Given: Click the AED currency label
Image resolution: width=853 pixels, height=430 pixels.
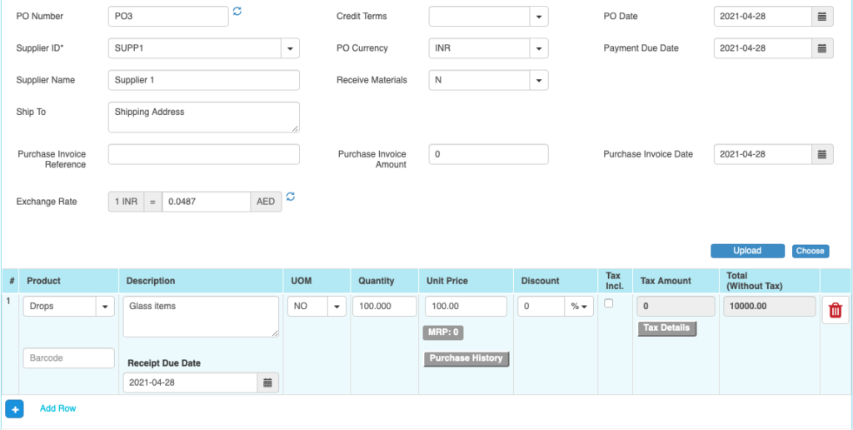Looking at the screenshot, I should pyautogui.click(x=266, y=202).
